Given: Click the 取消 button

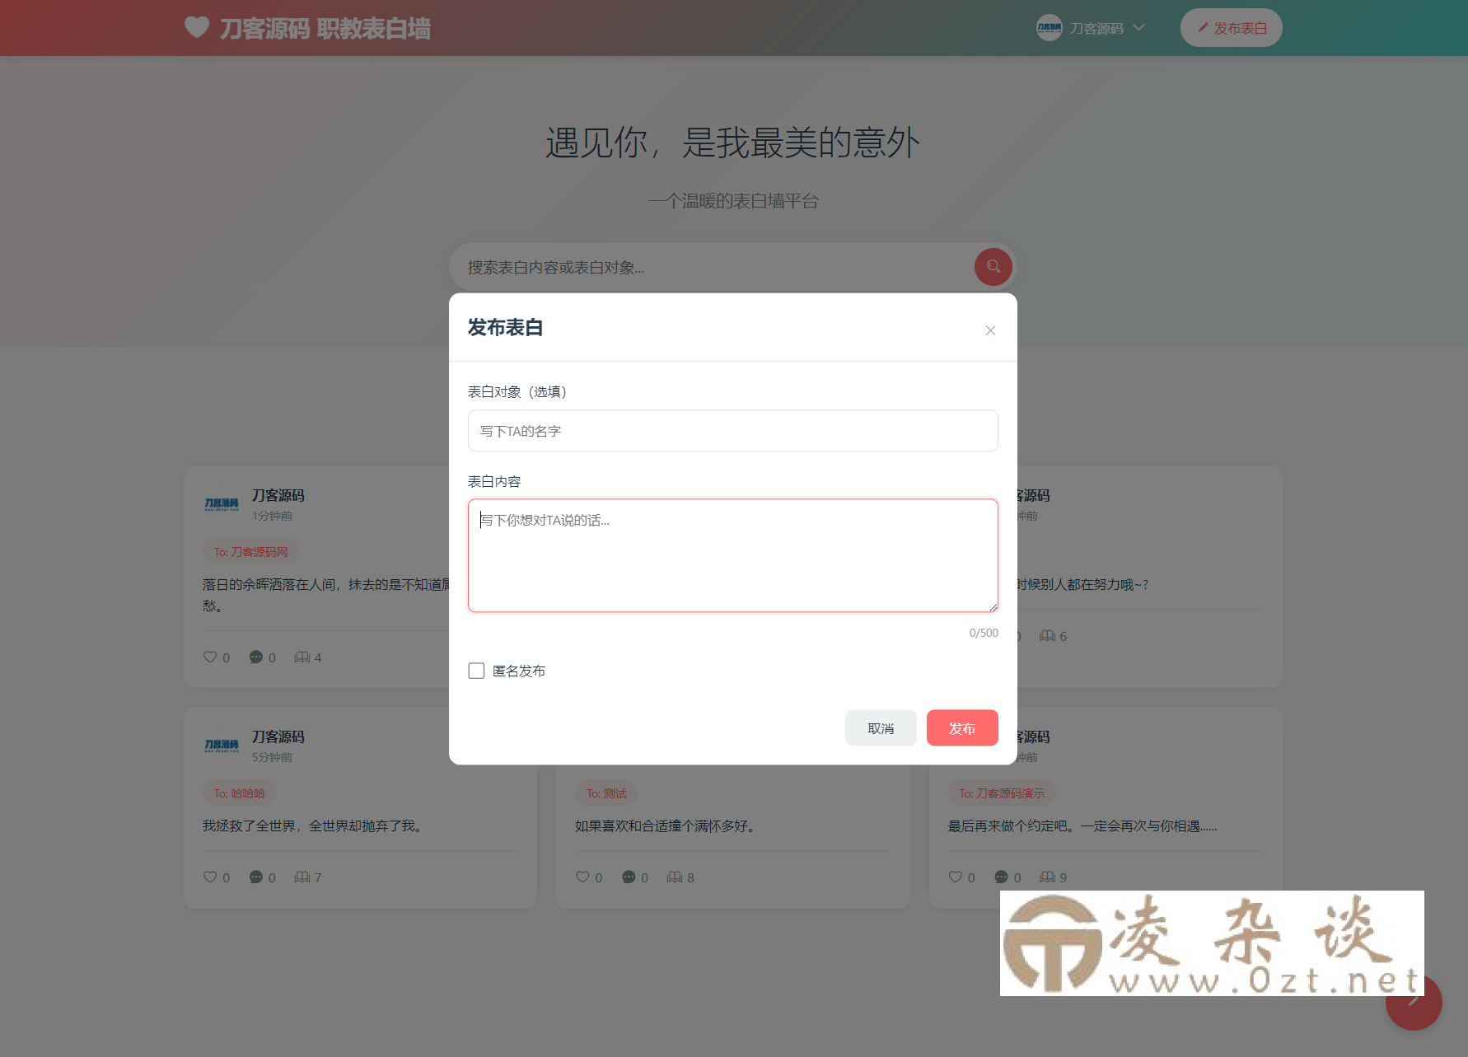Looking at the screenshot, I should [881, 727].
